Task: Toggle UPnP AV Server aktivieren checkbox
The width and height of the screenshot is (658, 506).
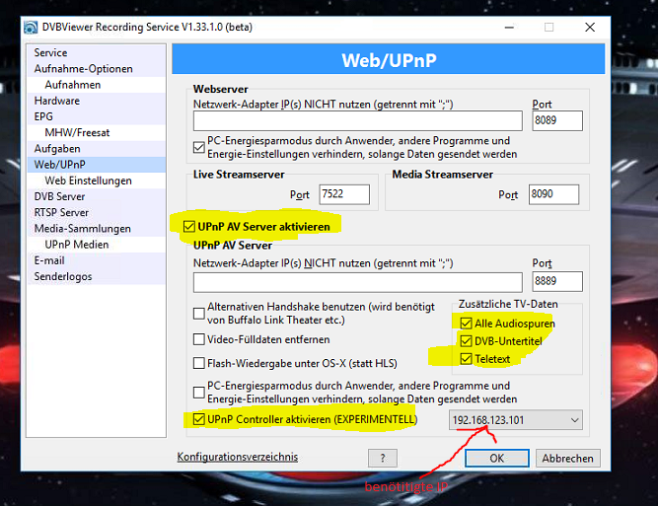Action: coord(189,227)
